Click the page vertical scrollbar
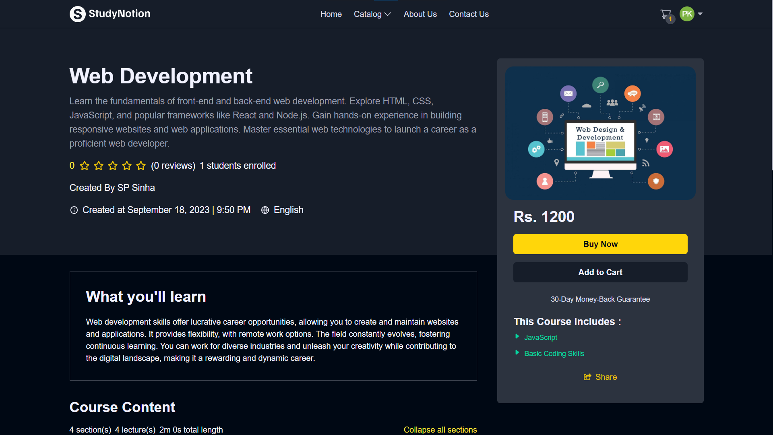The height and width of the screenshot is (435, 773). pos(771,85)
